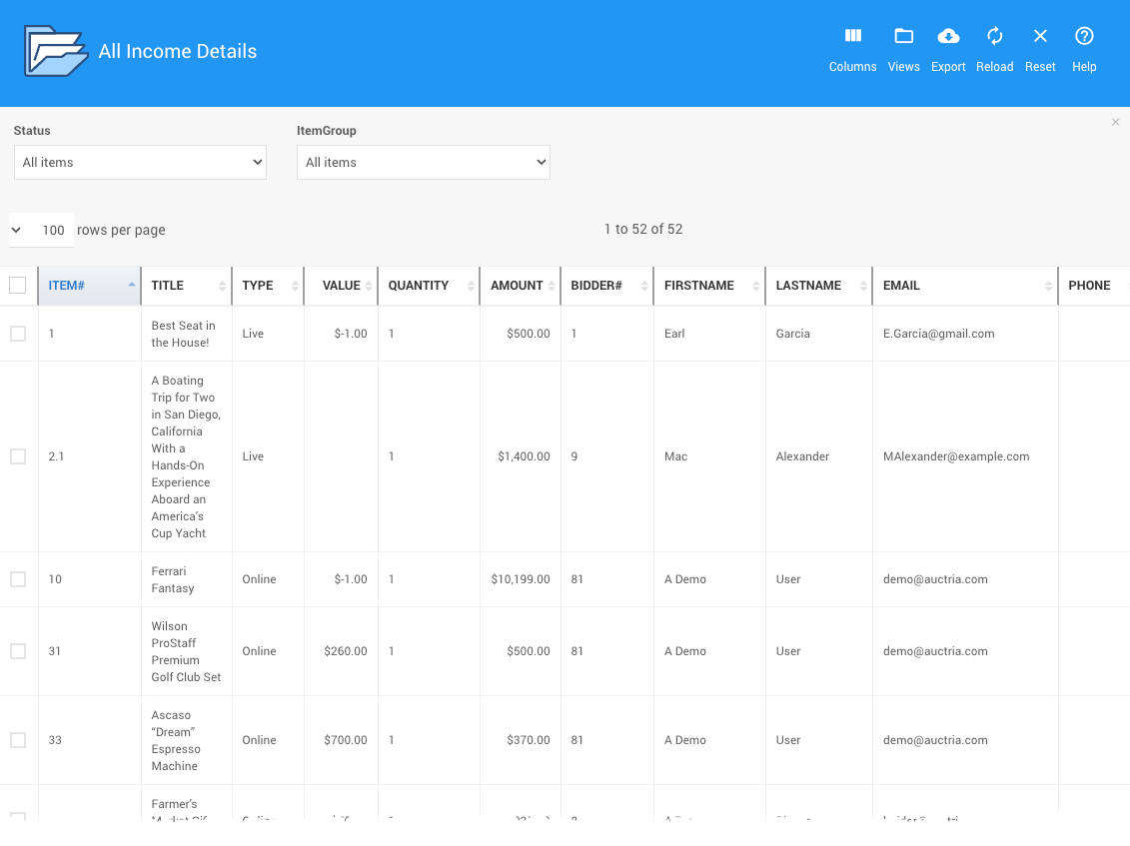The image size is (1130, 846).
Task: Reload the income details table
Action: tap(994, 37)
